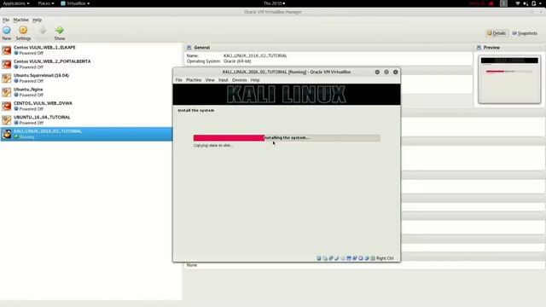Open the Machine menu in VirtualBox Manager
The image size is (546, 307).
[x=20, y=20]
